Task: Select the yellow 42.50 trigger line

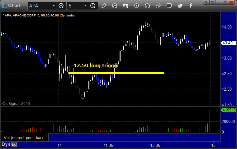Action: [116, 73]
